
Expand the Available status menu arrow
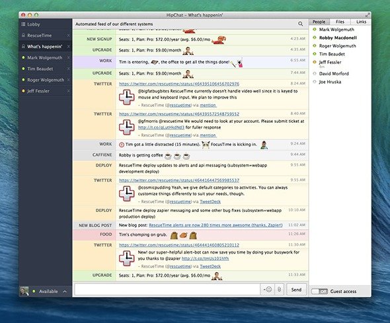(65, 291)
